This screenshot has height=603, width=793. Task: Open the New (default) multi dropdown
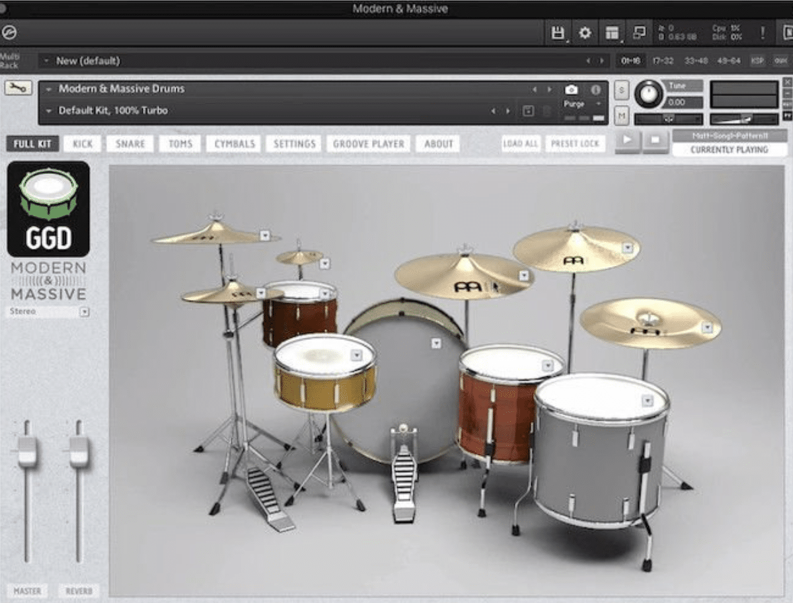(x=46, y=61)
